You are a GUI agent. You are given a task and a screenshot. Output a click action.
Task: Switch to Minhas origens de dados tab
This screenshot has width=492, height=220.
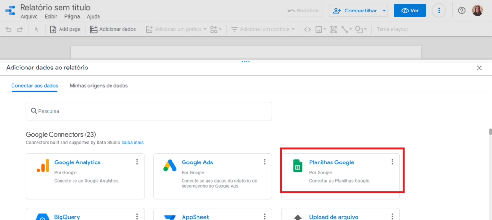(99, 85)
